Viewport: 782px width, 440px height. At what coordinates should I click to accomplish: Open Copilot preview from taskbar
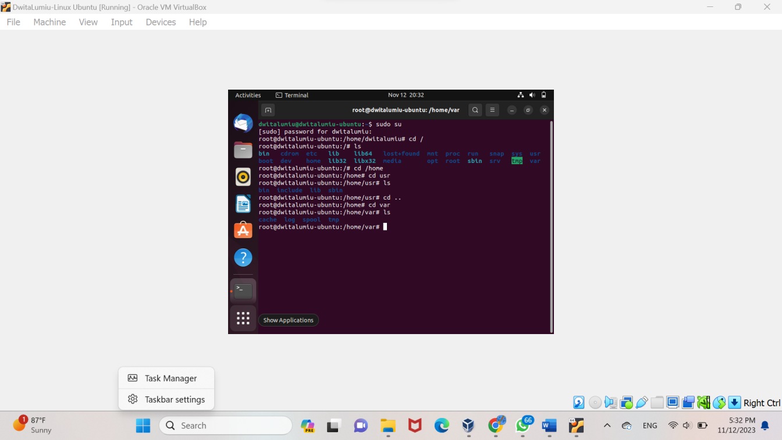click(x=308, y=425)
